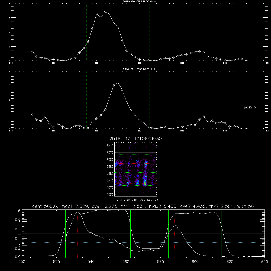Click the rightmost green vertical line in bottom plot
The height and width of the screenshot is (271, 271).
[x=221, y=234]
